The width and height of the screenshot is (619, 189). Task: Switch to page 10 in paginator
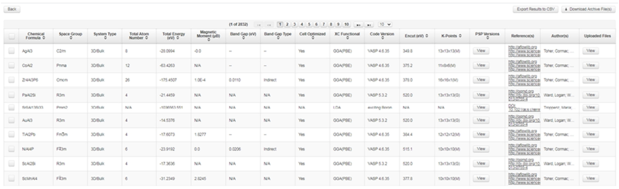point(347,24)
